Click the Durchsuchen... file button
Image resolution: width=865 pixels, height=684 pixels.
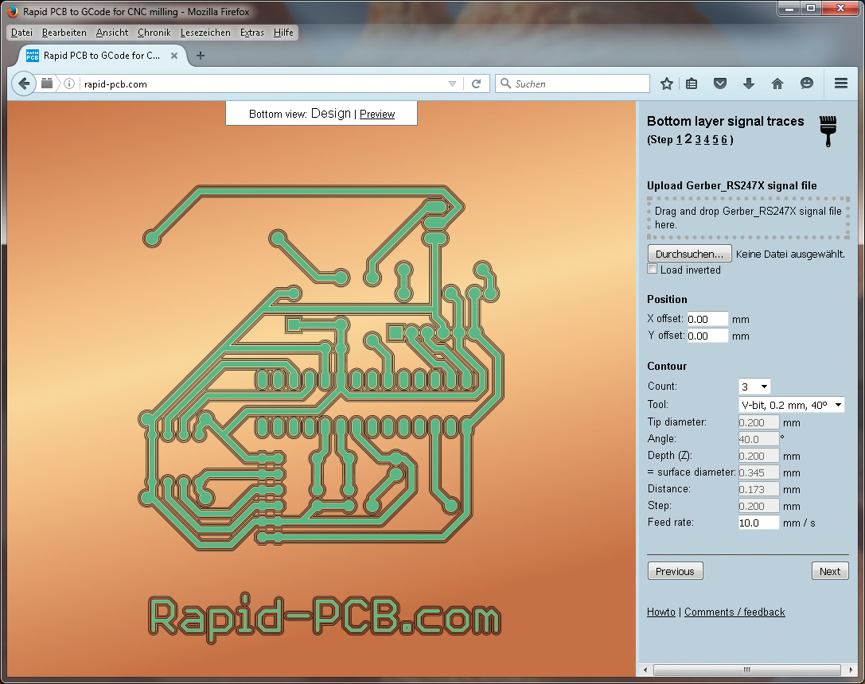(x=690, y=254)
